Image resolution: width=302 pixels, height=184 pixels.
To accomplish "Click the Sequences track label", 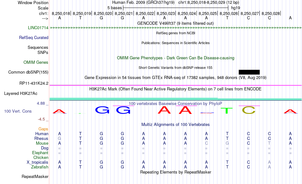I will pyautogui.click(x=38, y=47).
